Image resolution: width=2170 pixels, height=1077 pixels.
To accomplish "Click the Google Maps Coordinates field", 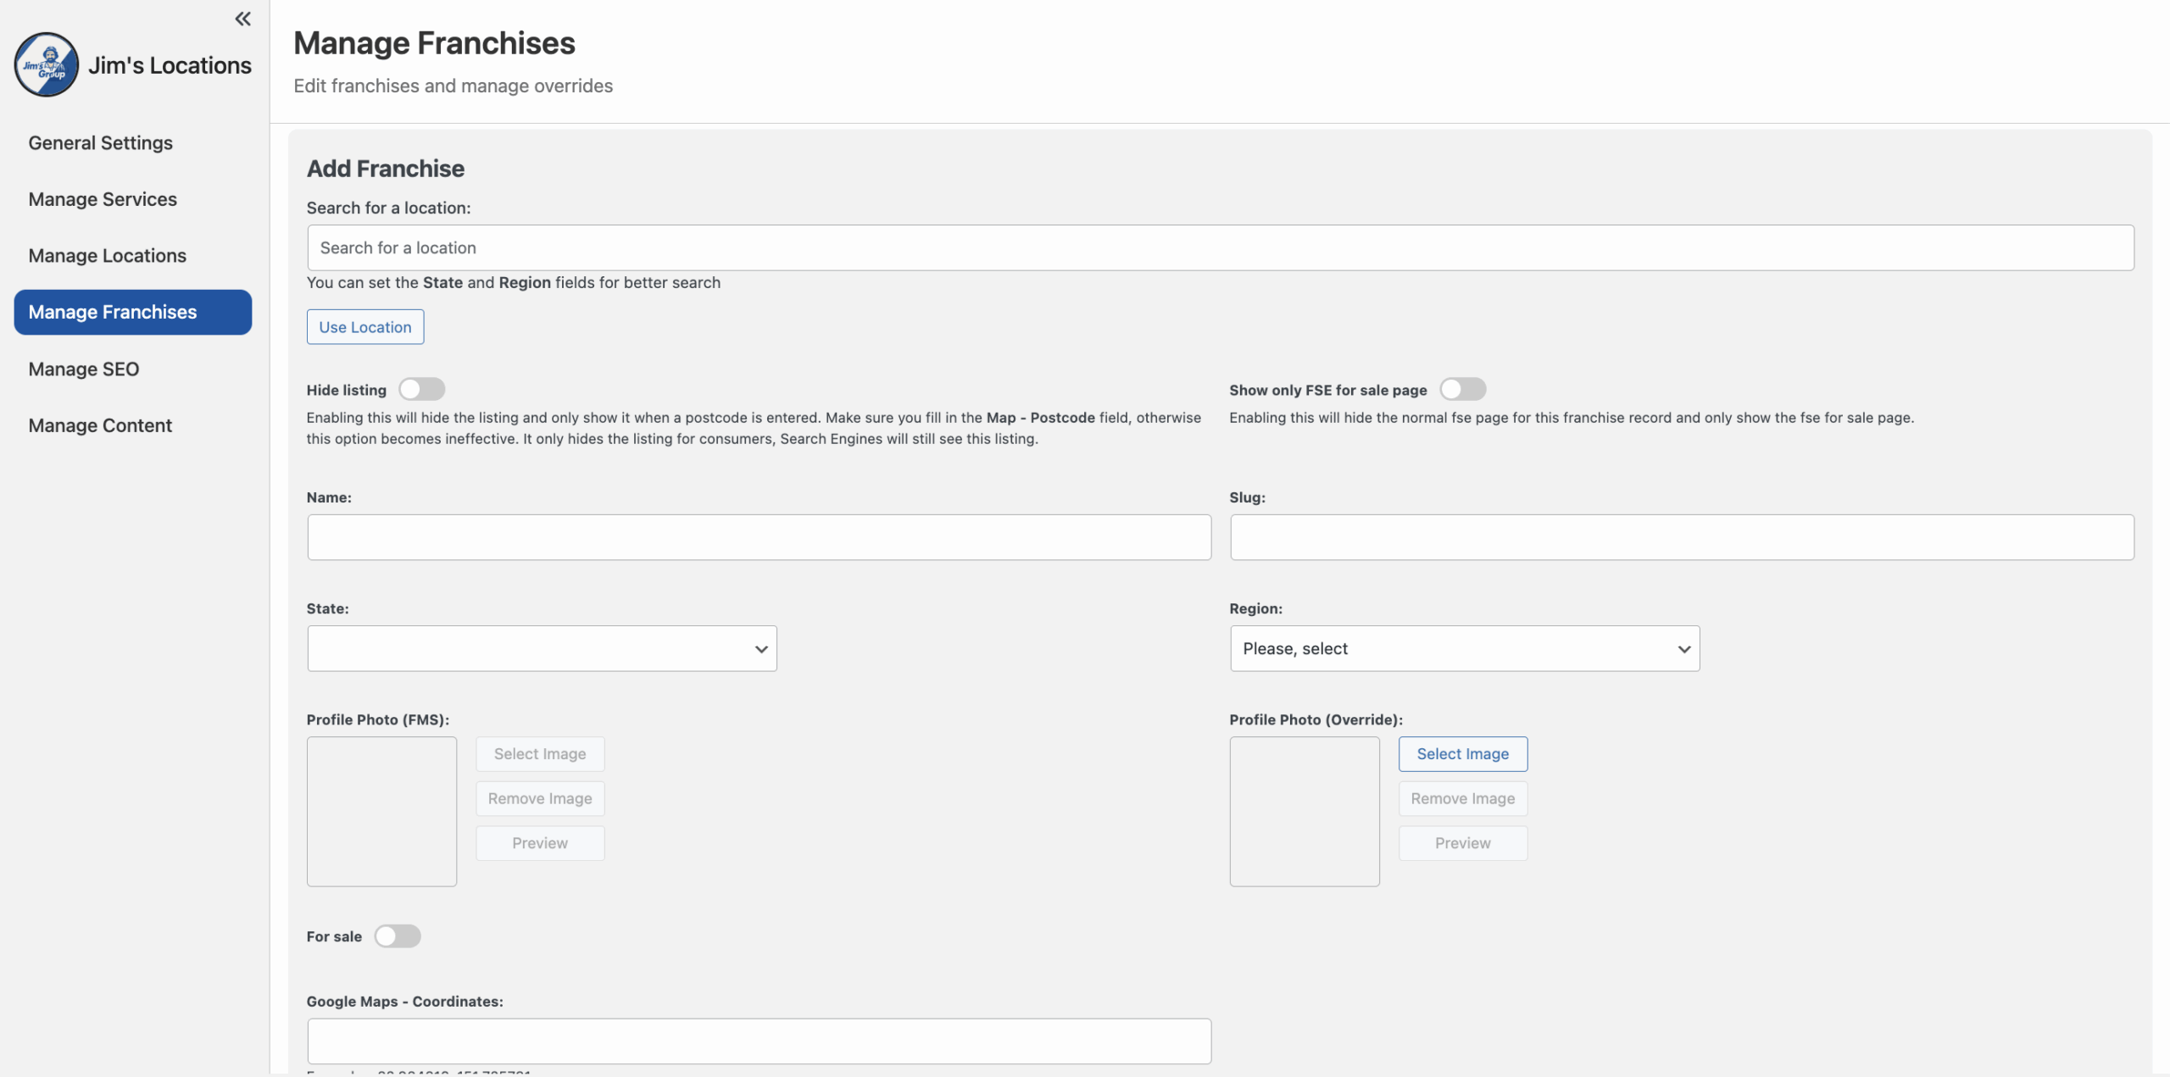I will pyautogui.click(x=759, y=1041).
